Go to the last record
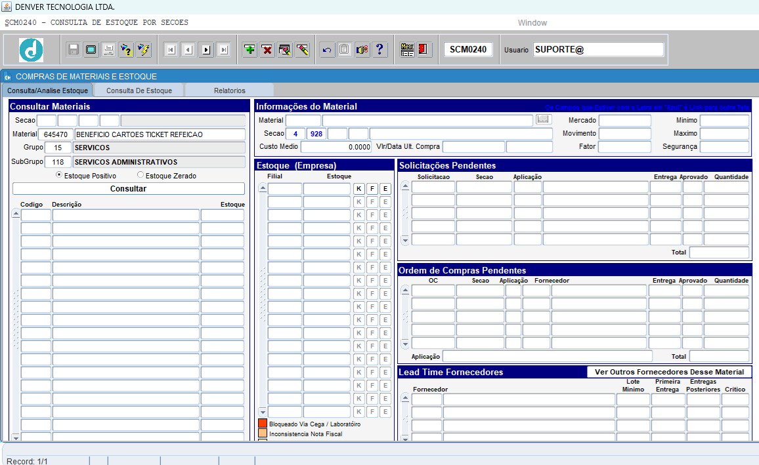The width and height of the screenshot is (759, 465). pos(224,50)
